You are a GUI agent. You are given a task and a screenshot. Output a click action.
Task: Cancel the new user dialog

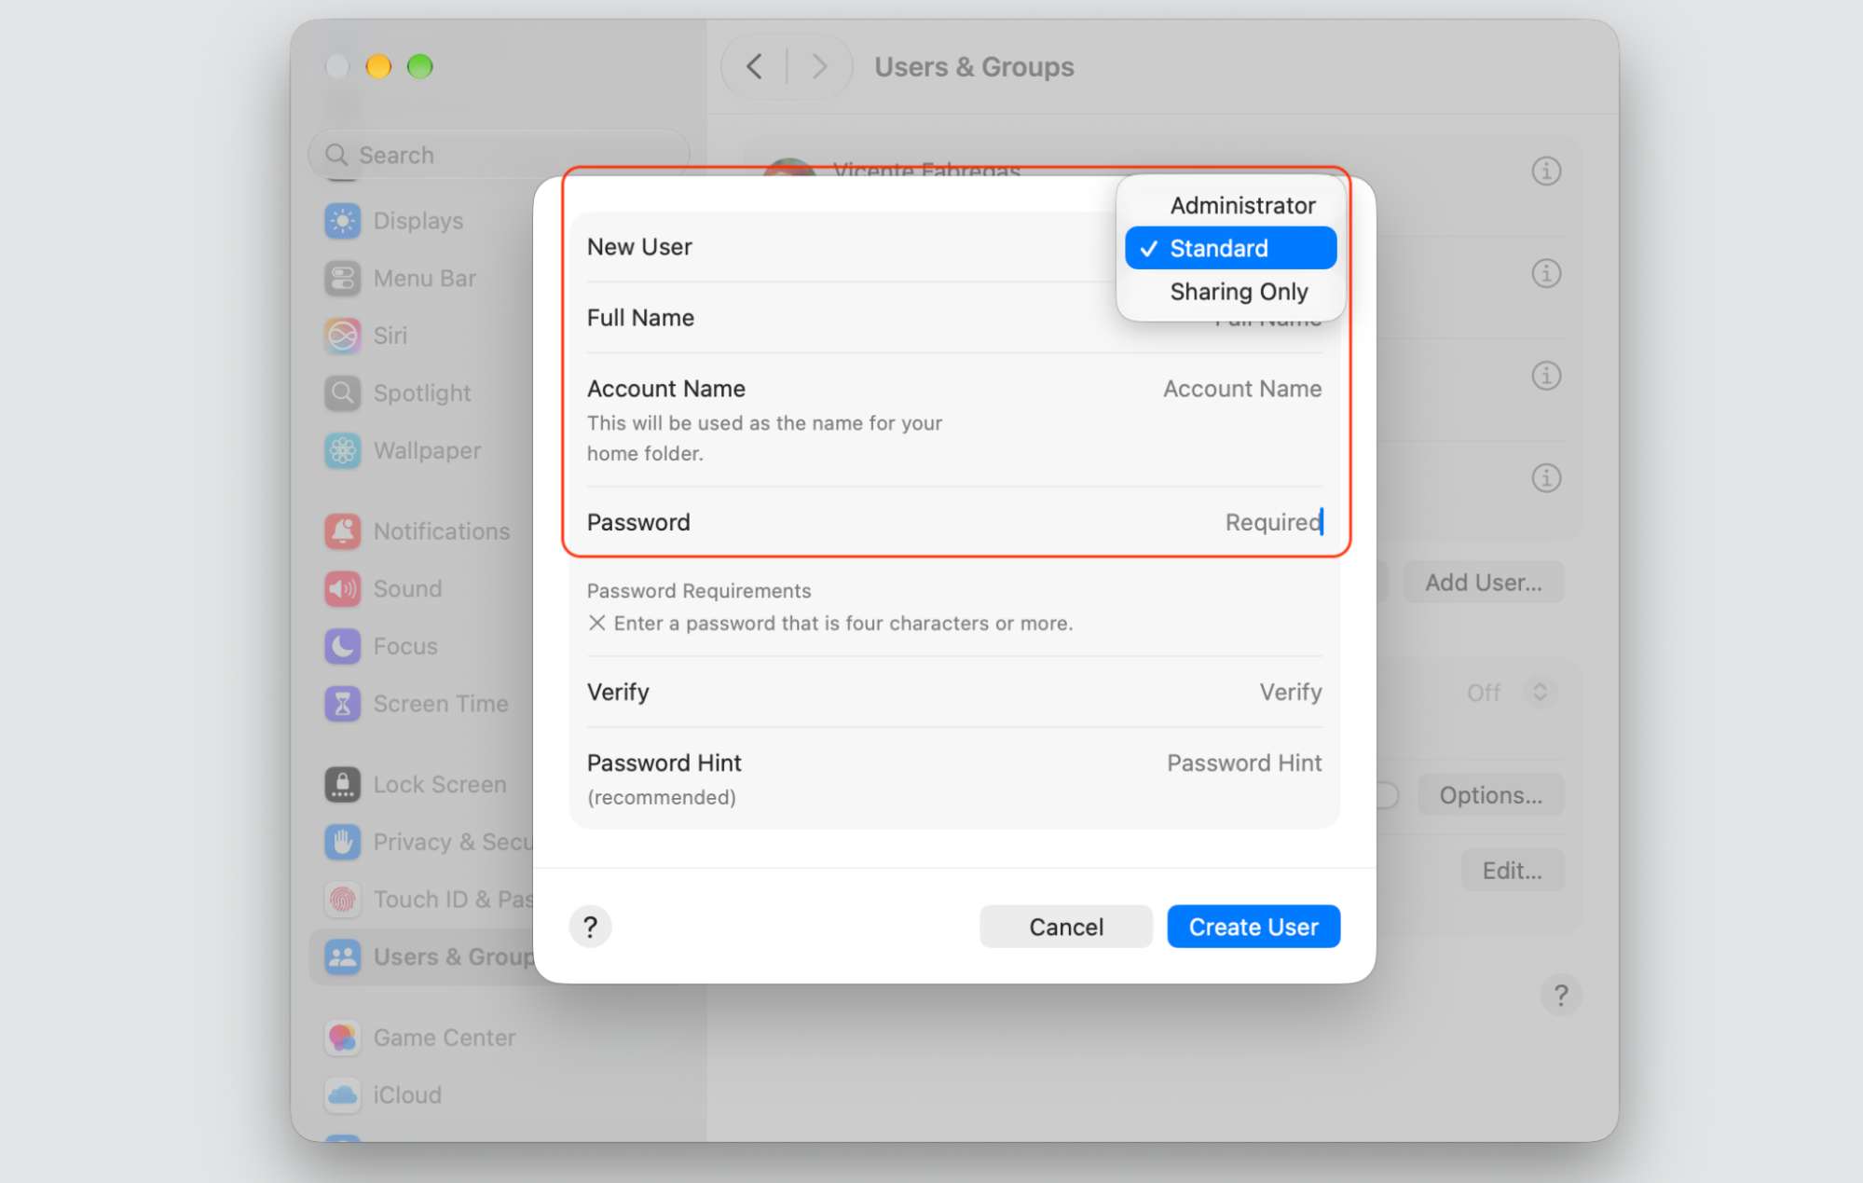pos(1066,927)
